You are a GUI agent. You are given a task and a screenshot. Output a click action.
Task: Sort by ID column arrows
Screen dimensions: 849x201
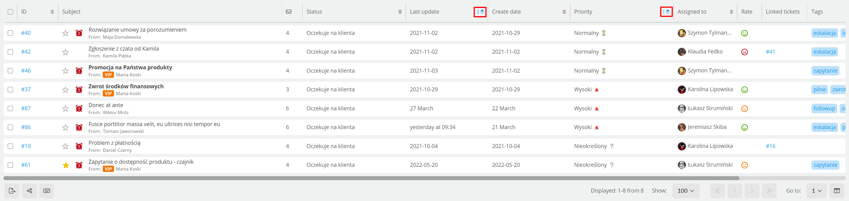pos(52,12)
